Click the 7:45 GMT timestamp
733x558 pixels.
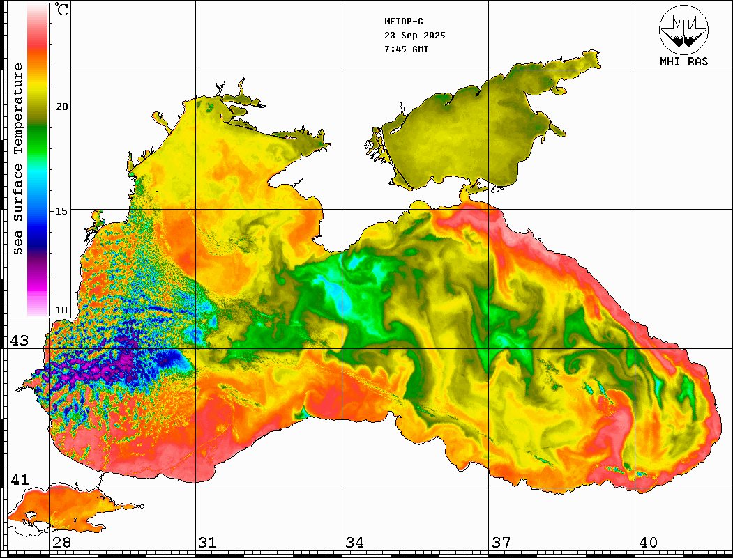coord(406,49)
